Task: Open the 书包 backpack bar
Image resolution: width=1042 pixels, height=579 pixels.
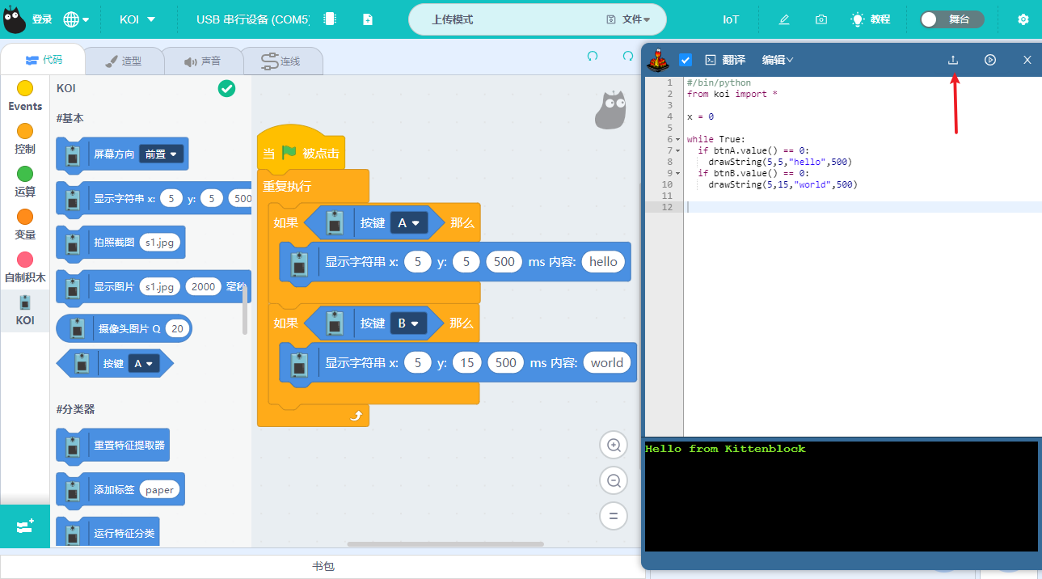Action: 323,566
